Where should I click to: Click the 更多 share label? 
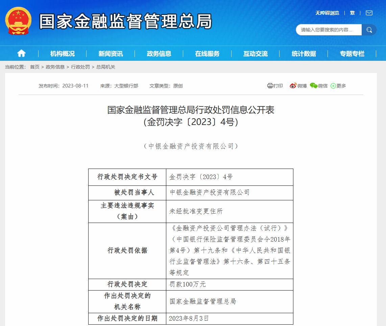coord(341,85)
